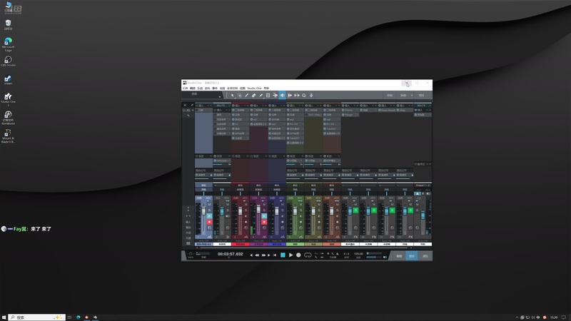The width and height of the screenshot is (571, 321).
Task: Select the Eraser tool in the toolbar
Action: click(254, 96)
